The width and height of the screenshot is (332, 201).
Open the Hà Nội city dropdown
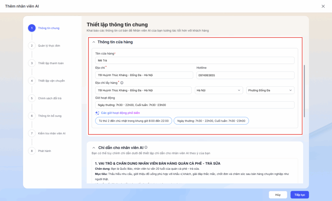[x=219, y=90]
